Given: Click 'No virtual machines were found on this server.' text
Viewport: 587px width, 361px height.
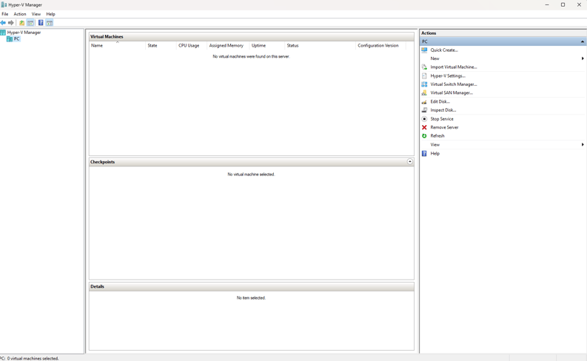Looking at the screenshot, I should click(251, 56).
